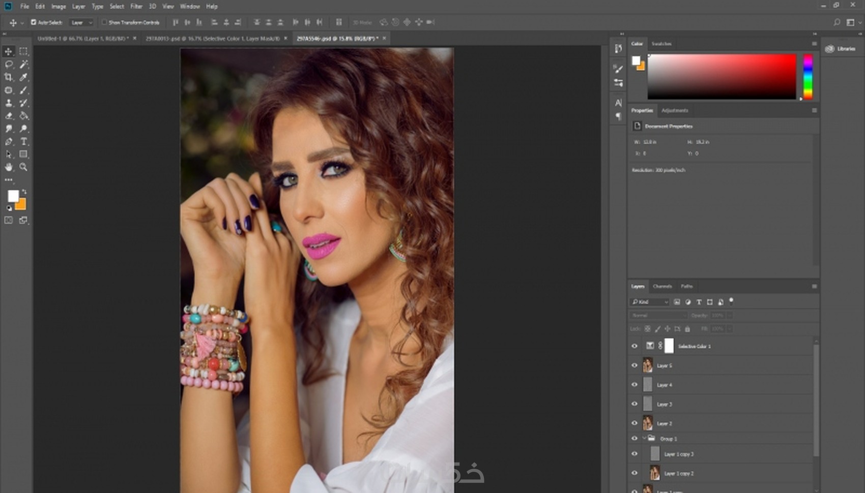Select the Hand tool

9,167
